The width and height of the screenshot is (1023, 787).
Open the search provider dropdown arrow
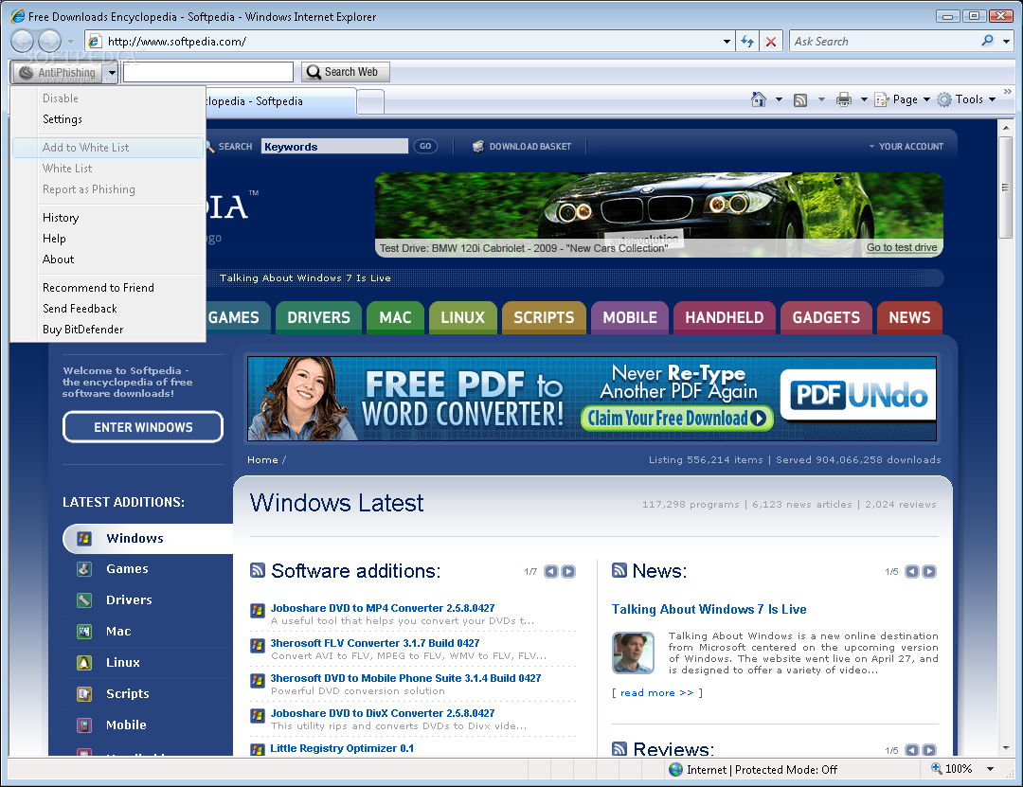coord(1007,41)
